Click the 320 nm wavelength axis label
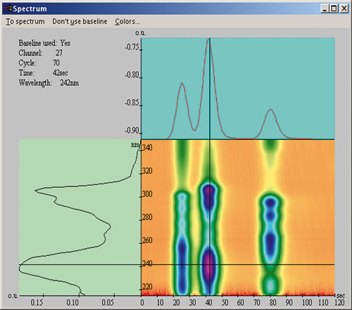This screenshot has width=352, height=310. point(147,171)
